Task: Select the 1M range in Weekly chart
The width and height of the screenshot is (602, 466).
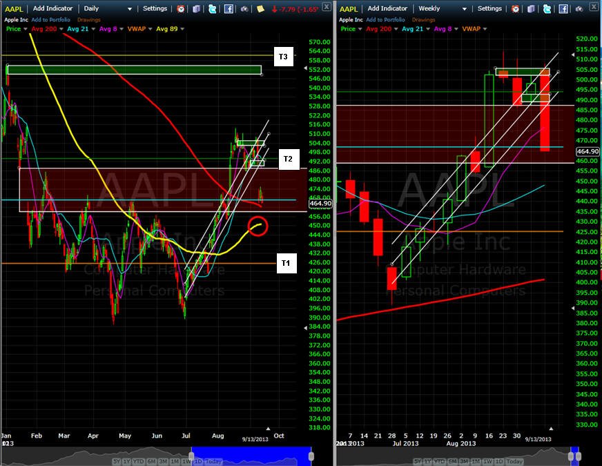Action: click(475, 461)
